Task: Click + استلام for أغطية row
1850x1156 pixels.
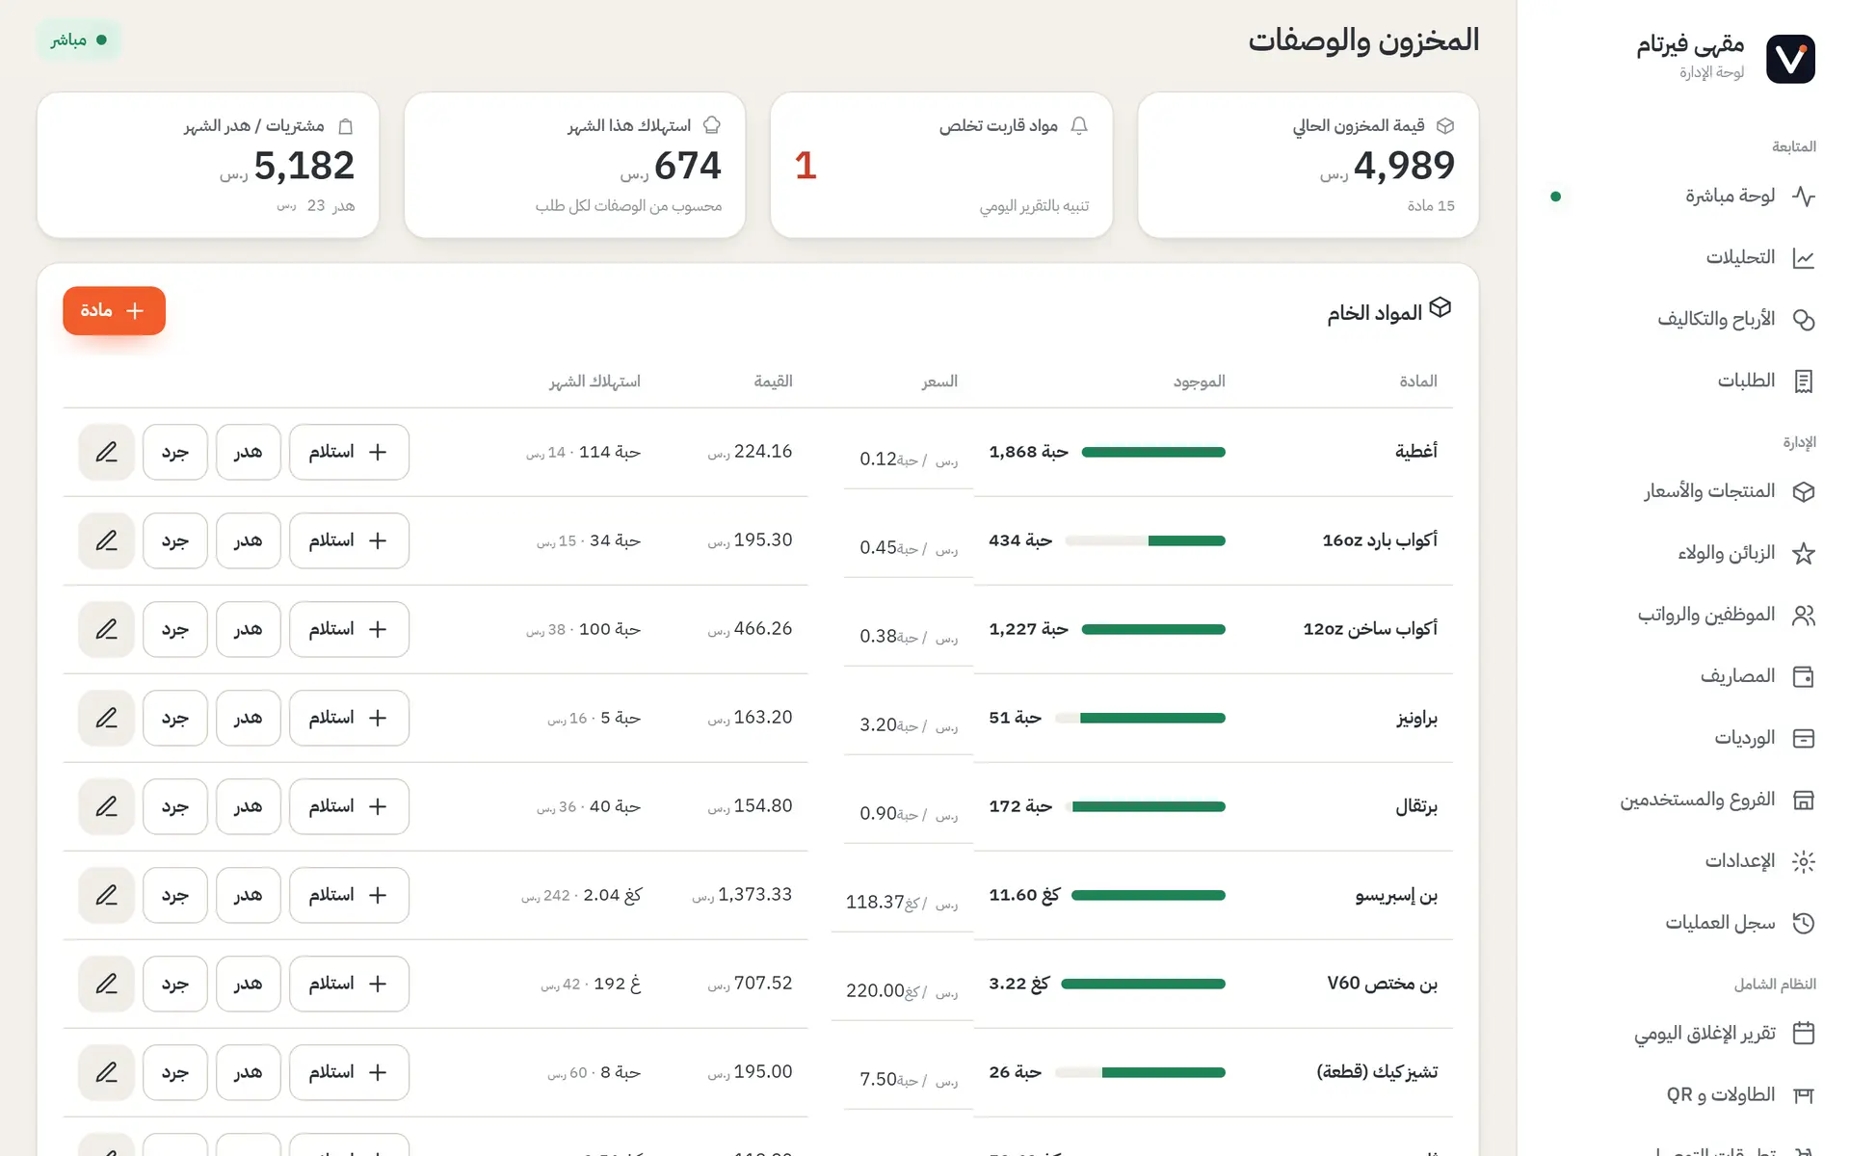Action: pos(349,452)
